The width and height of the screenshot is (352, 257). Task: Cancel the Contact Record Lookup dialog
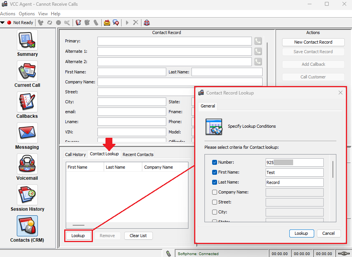[329, 233]
